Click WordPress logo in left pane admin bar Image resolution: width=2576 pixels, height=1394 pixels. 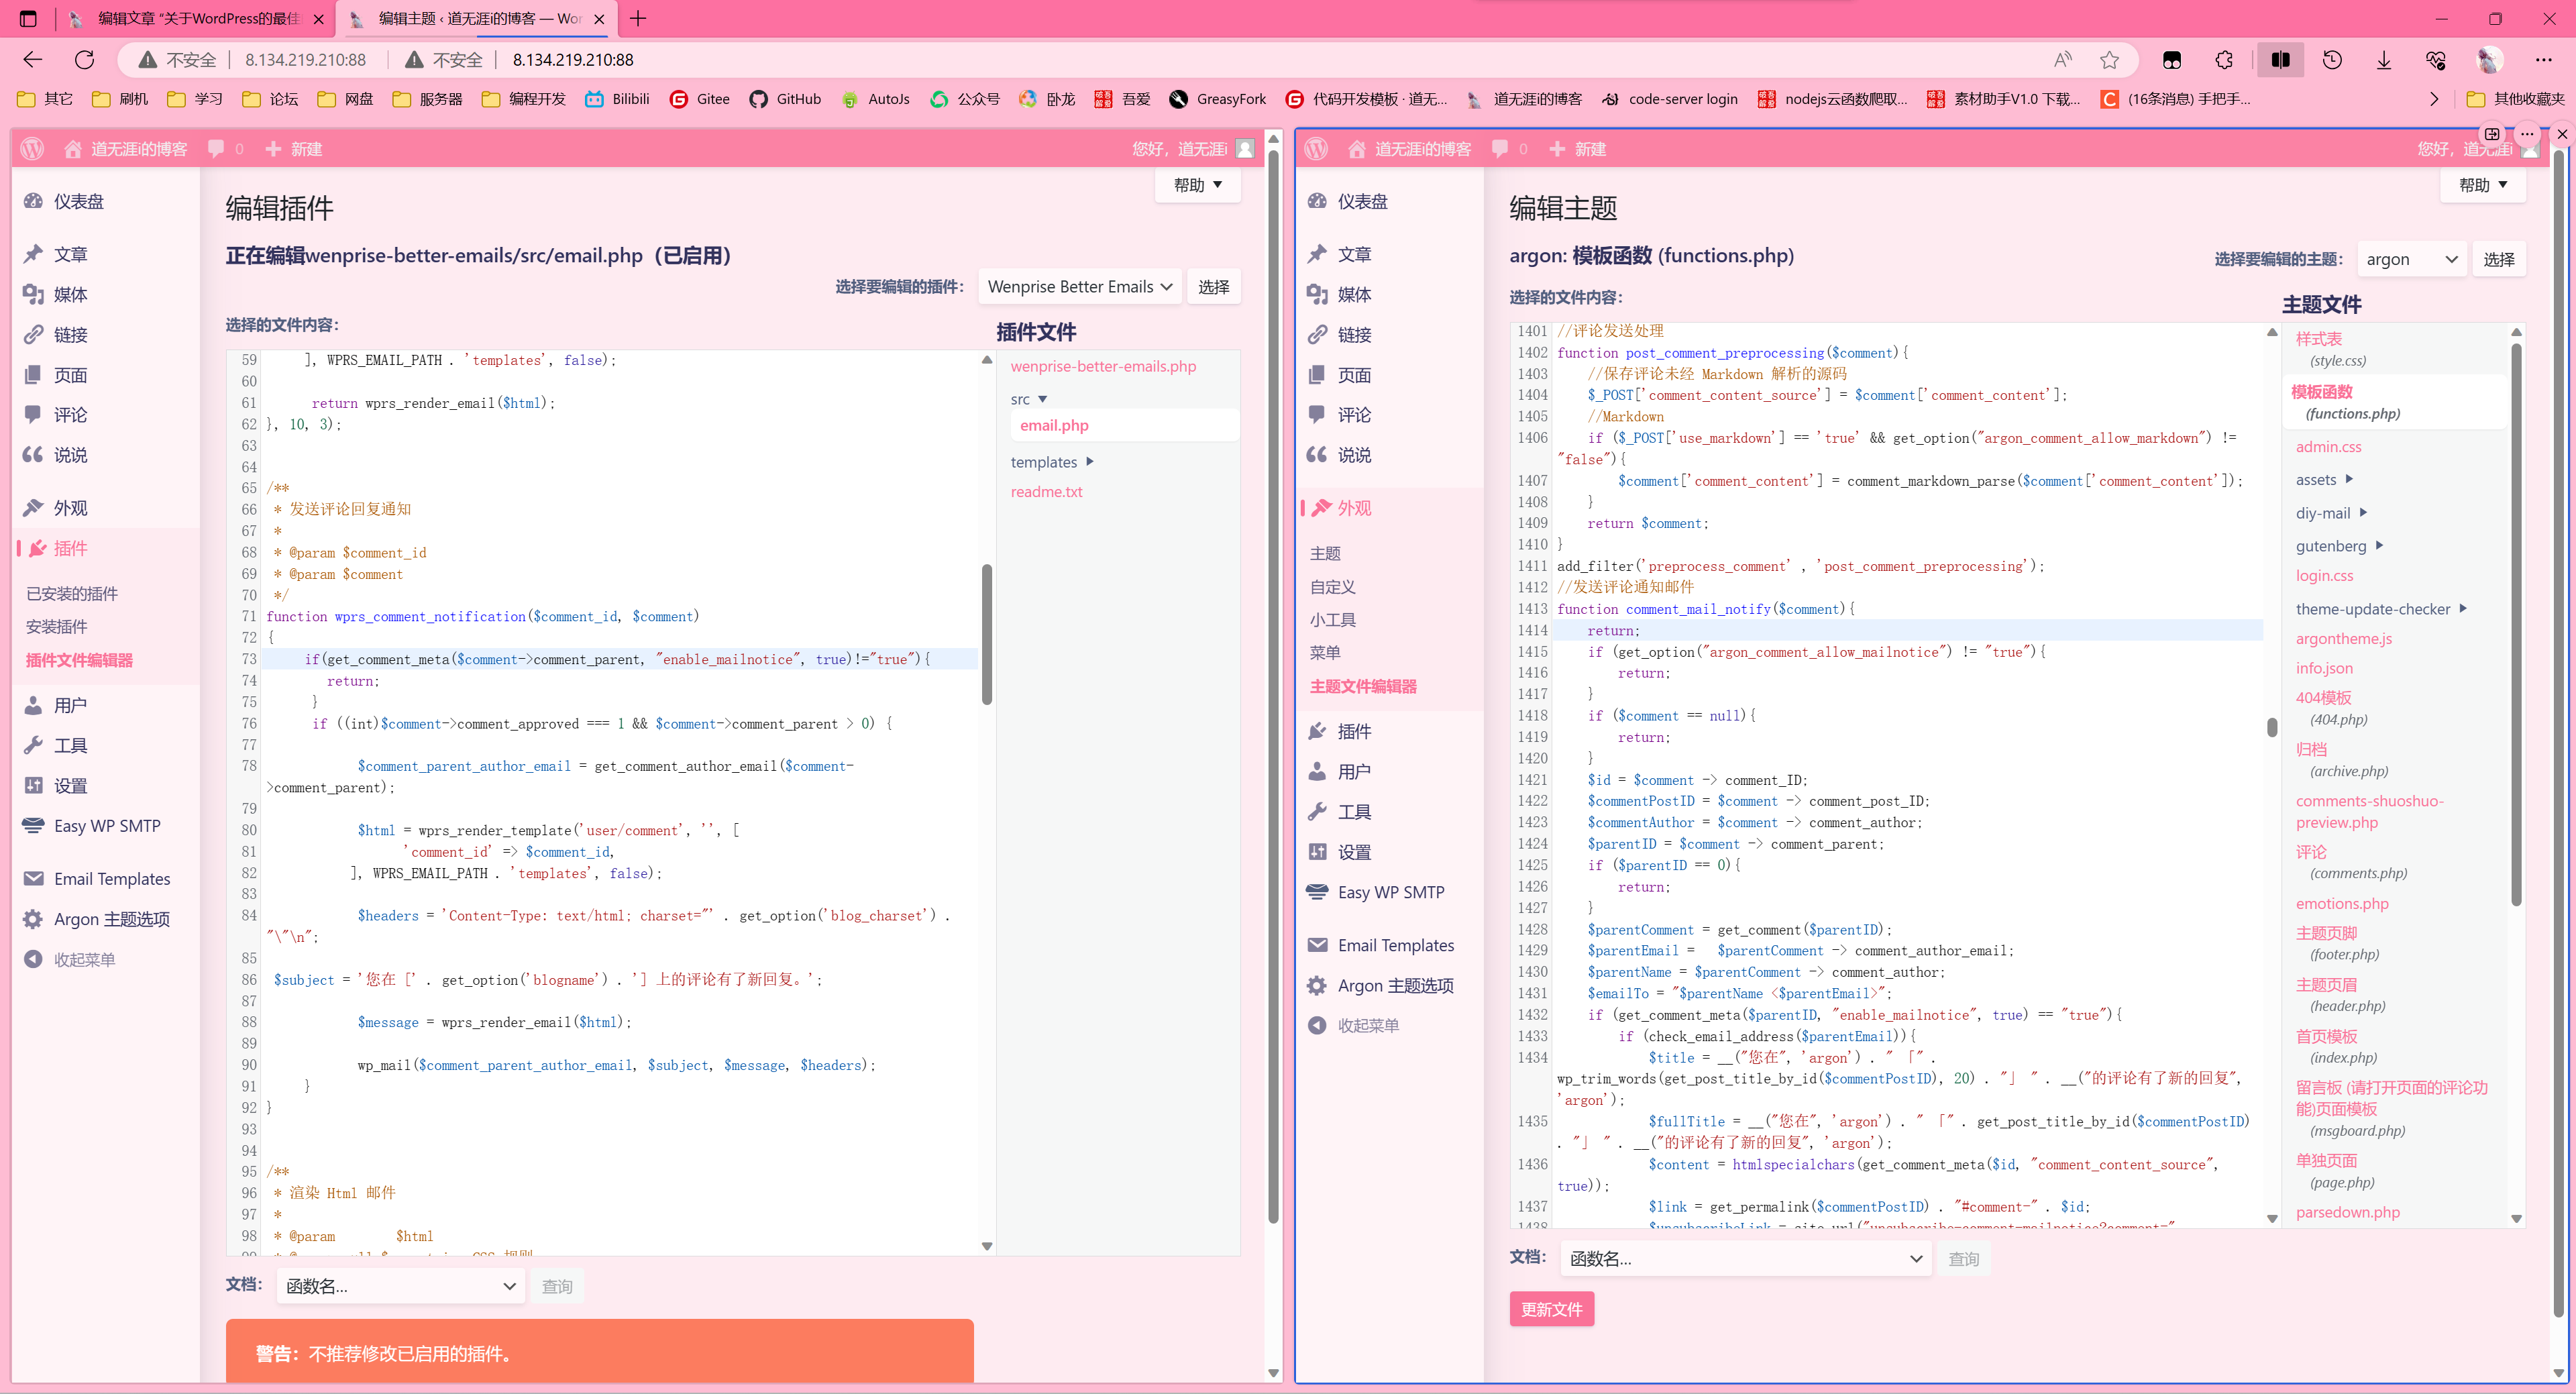33,149
